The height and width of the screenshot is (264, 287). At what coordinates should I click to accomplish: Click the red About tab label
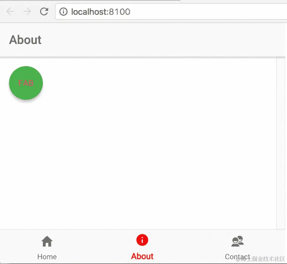[x=142, y=256]
